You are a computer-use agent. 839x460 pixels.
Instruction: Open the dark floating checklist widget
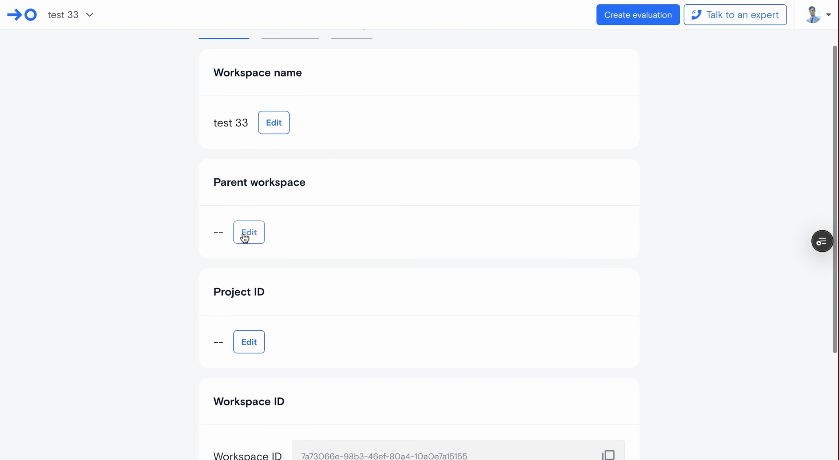click(x=822, y=241)
